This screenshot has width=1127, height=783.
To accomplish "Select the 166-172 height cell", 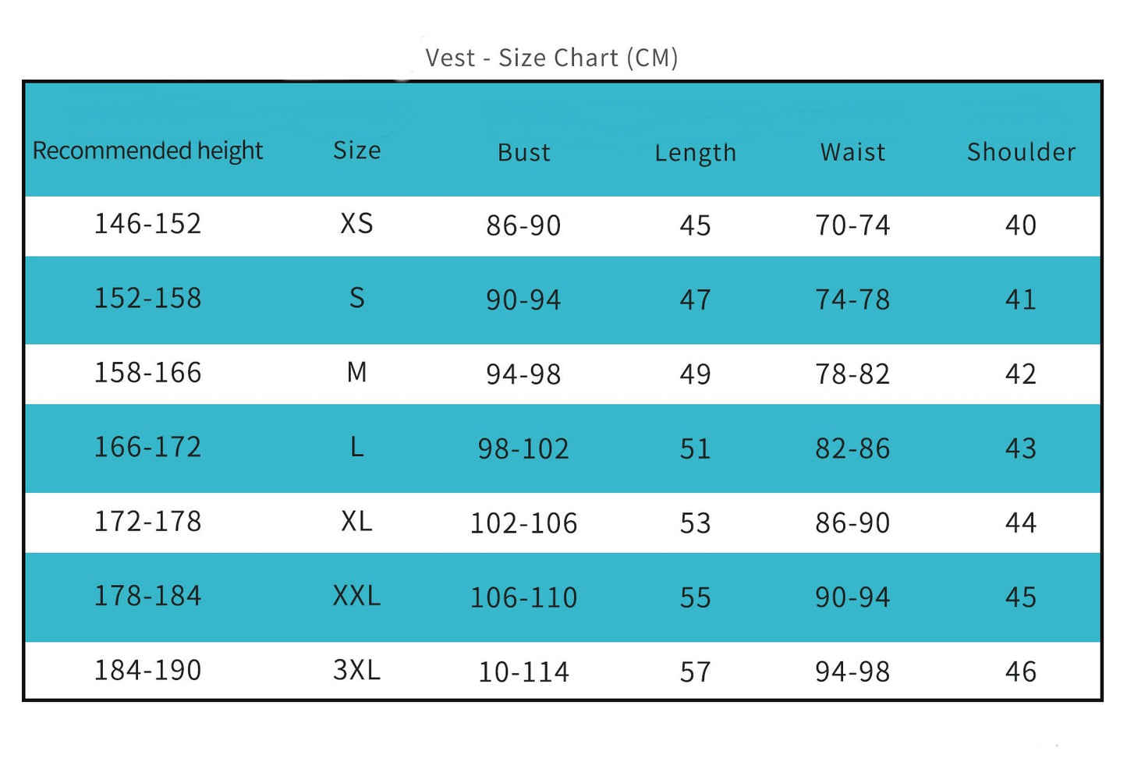I will [147, 448].
